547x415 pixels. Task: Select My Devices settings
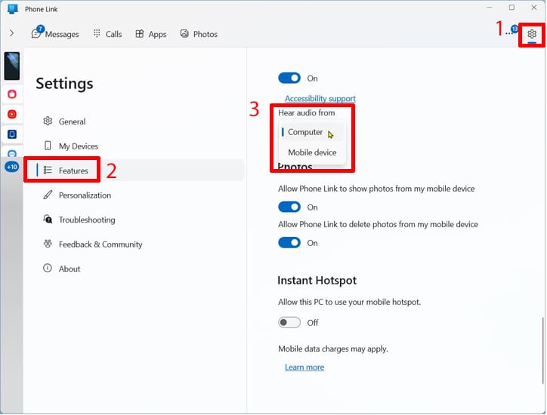click(134, 146)
